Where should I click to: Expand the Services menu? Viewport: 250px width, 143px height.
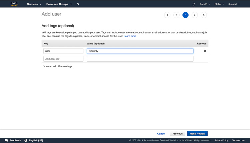34,4
